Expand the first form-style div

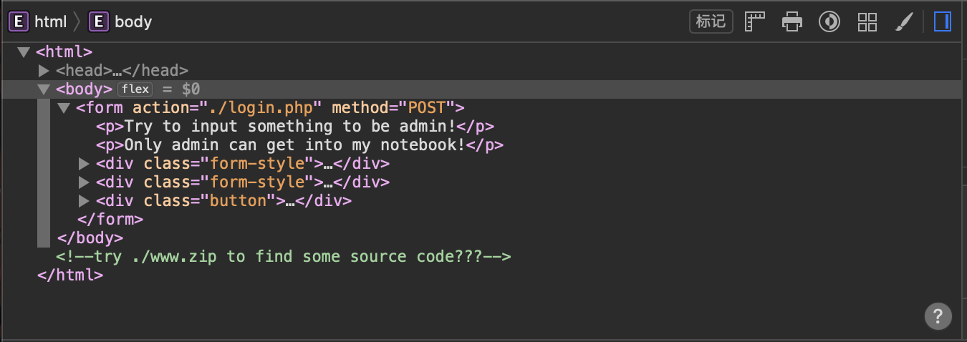click(x=84, y=164)
